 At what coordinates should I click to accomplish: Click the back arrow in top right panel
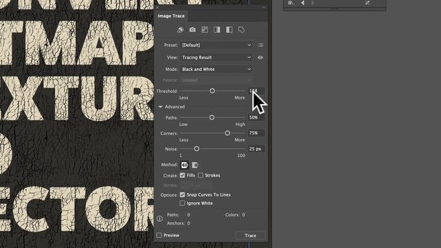[x=303, y=3]
